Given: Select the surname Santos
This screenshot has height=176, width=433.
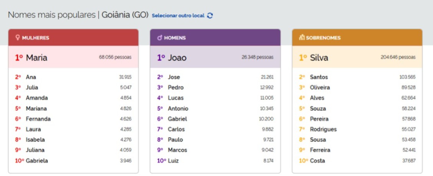Looking at the screenshot, I should point(319,77).
